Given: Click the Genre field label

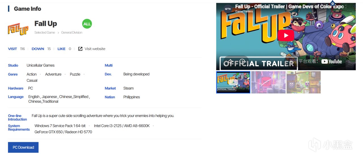Looking at the screenshot, I should (x=13, y=74).
